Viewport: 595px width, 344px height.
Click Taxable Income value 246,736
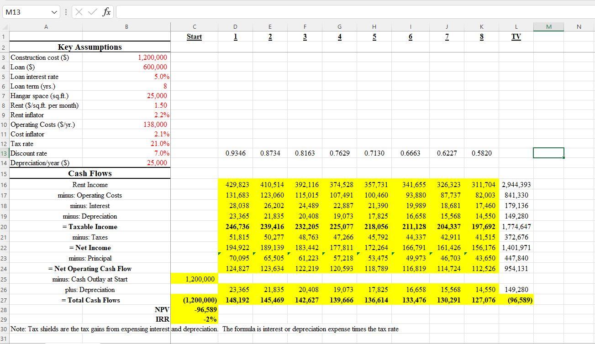pyautogui.click(x=237, y=227)
